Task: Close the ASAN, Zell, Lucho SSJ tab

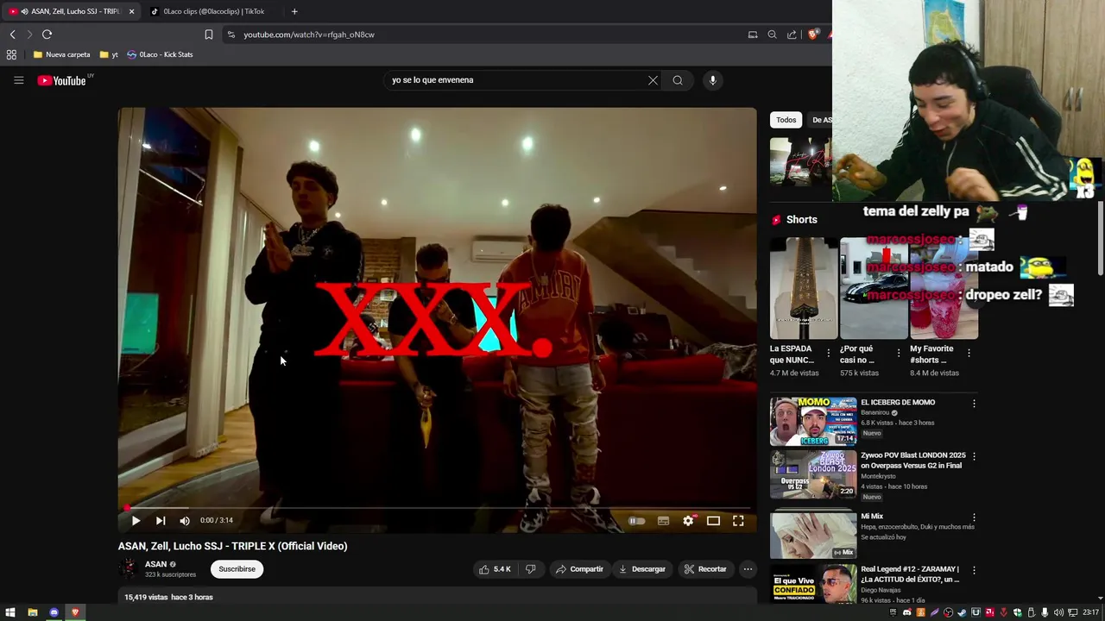Action: (131, 11)
